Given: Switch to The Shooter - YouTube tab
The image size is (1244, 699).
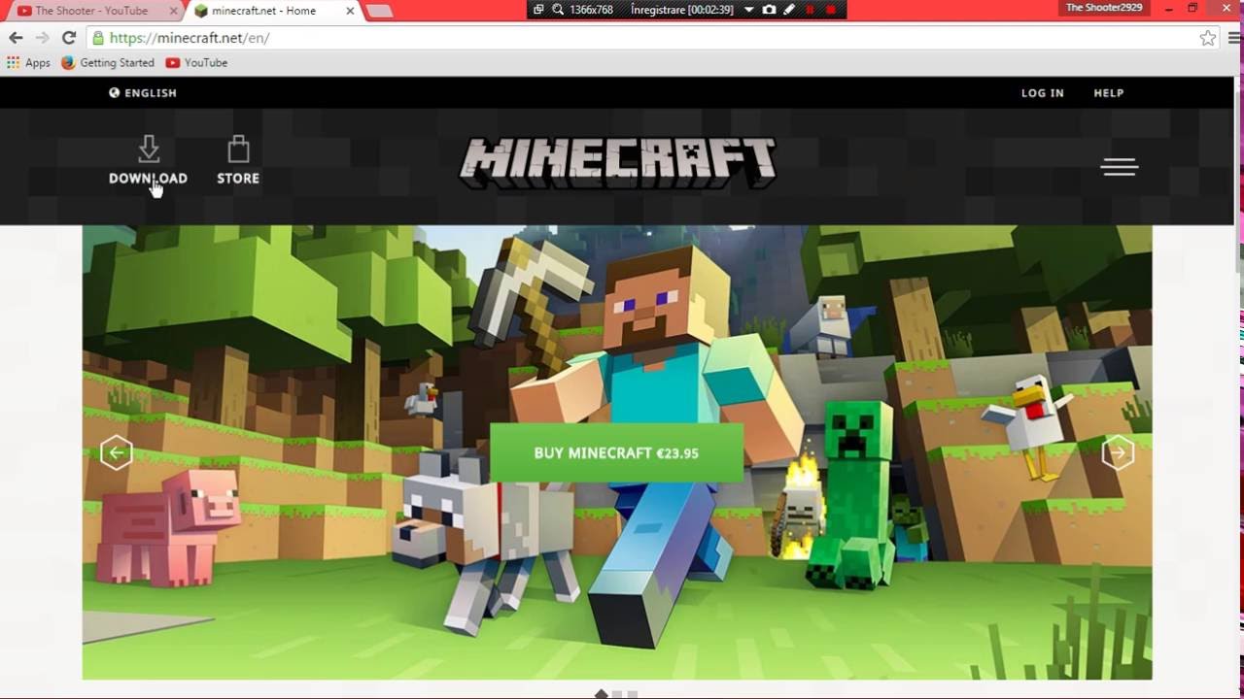Looking at the screenshot, I should 92,11.
